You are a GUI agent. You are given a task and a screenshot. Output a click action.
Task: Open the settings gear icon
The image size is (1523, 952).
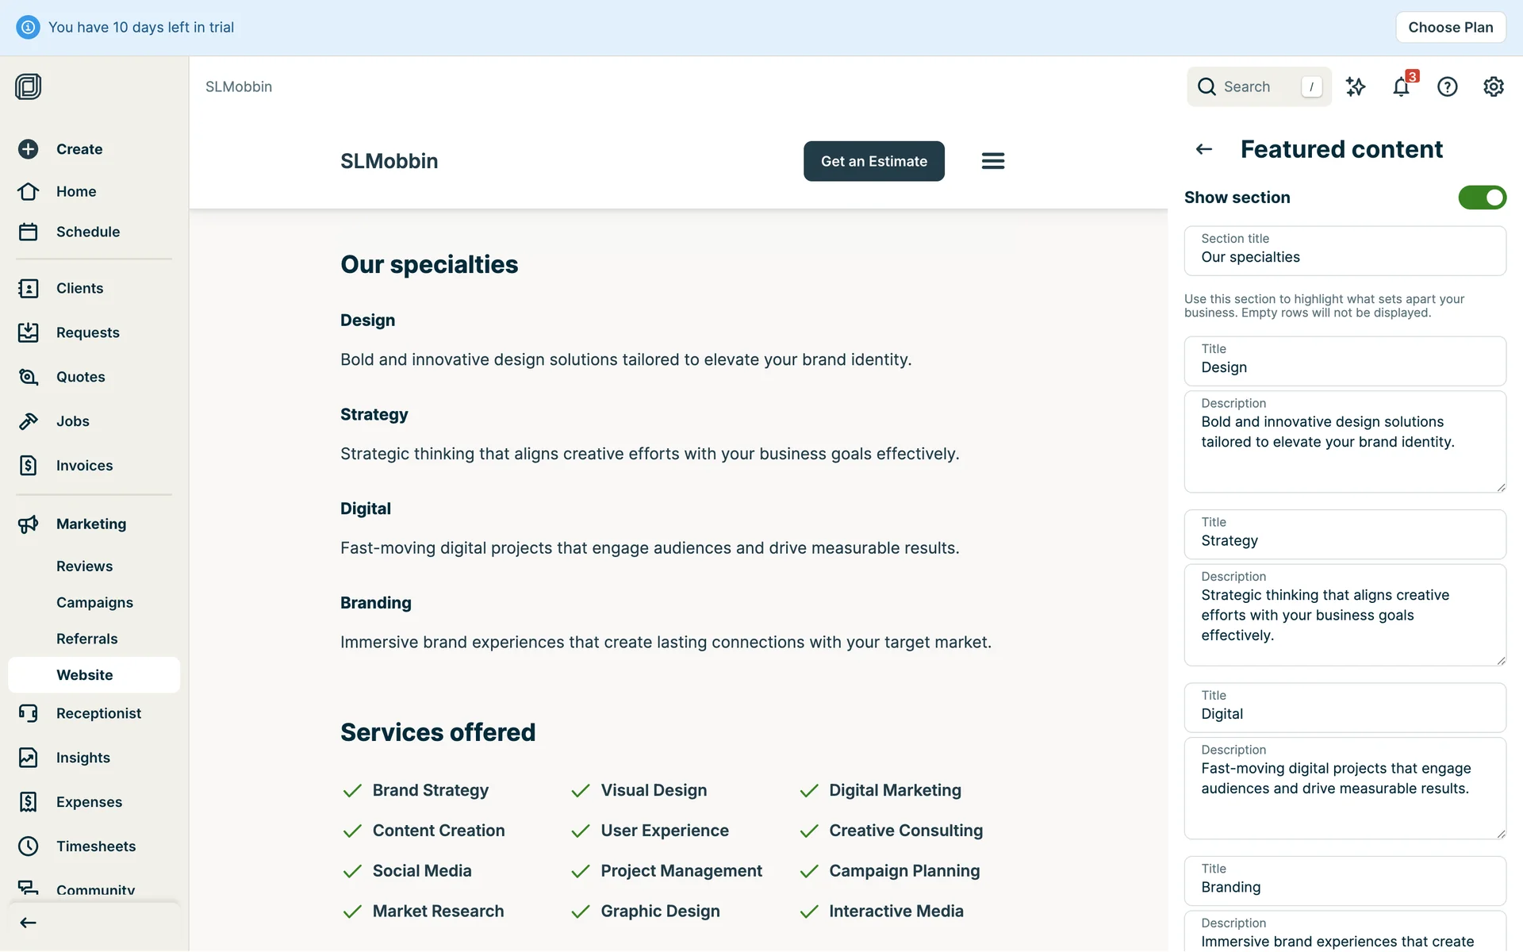pos(1493,86)
